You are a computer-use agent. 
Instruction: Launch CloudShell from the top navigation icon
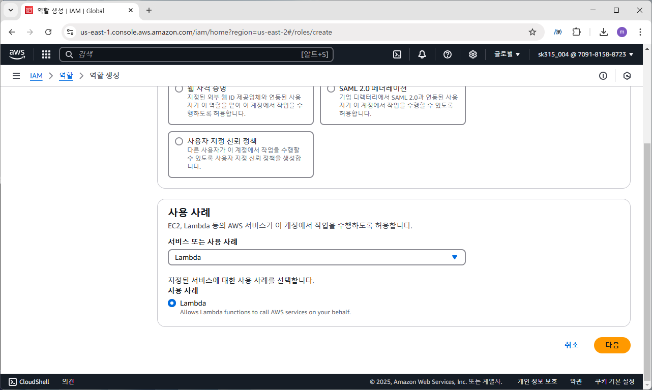tap(397, 54)
